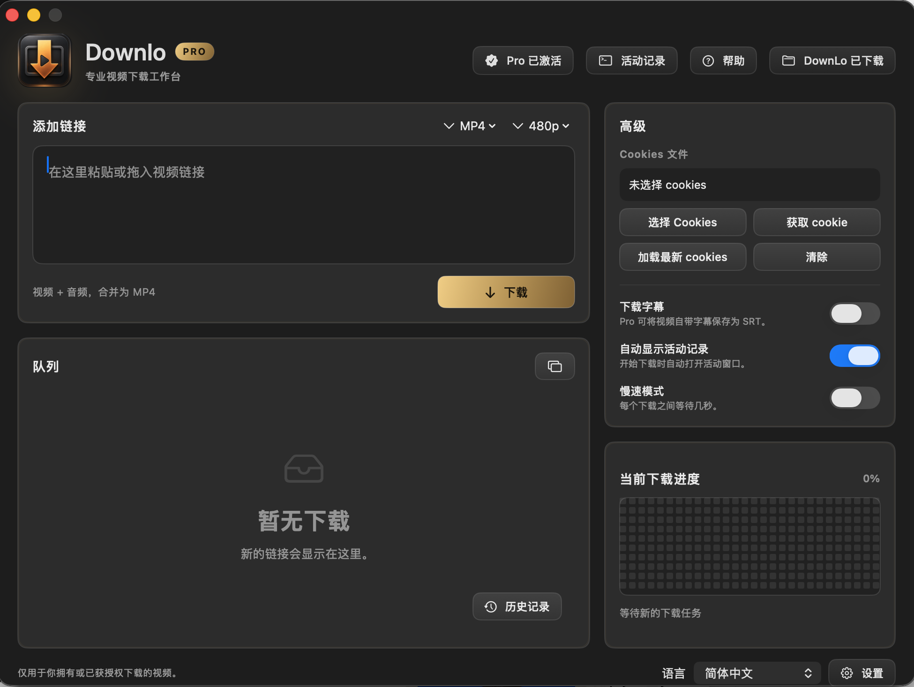Enable the 慢速模式 slow mode toggle

click(855, 398)
